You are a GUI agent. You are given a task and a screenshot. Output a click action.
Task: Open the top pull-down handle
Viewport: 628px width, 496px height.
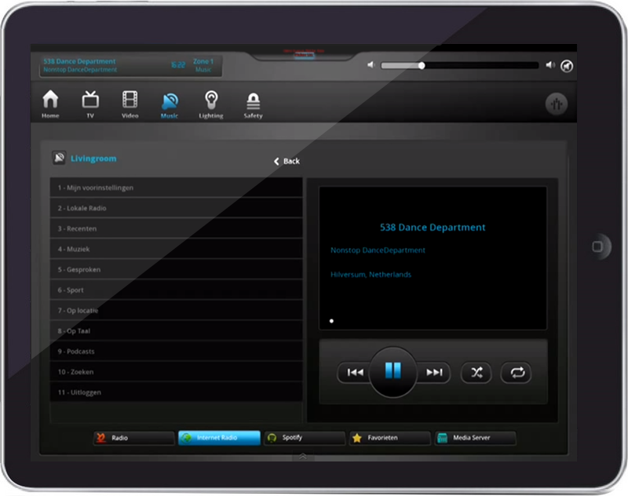point(305,55)
